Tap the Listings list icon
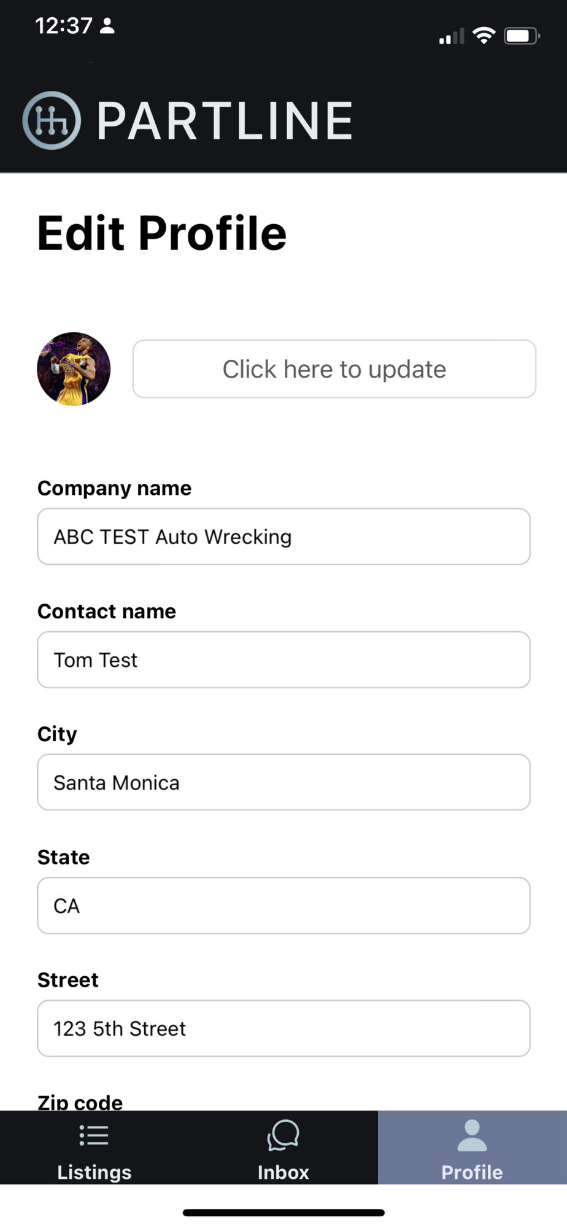 94,1135
